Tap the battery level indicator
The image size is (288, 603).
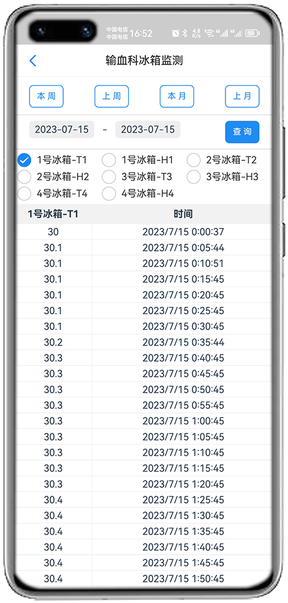[x=251, y=33]
